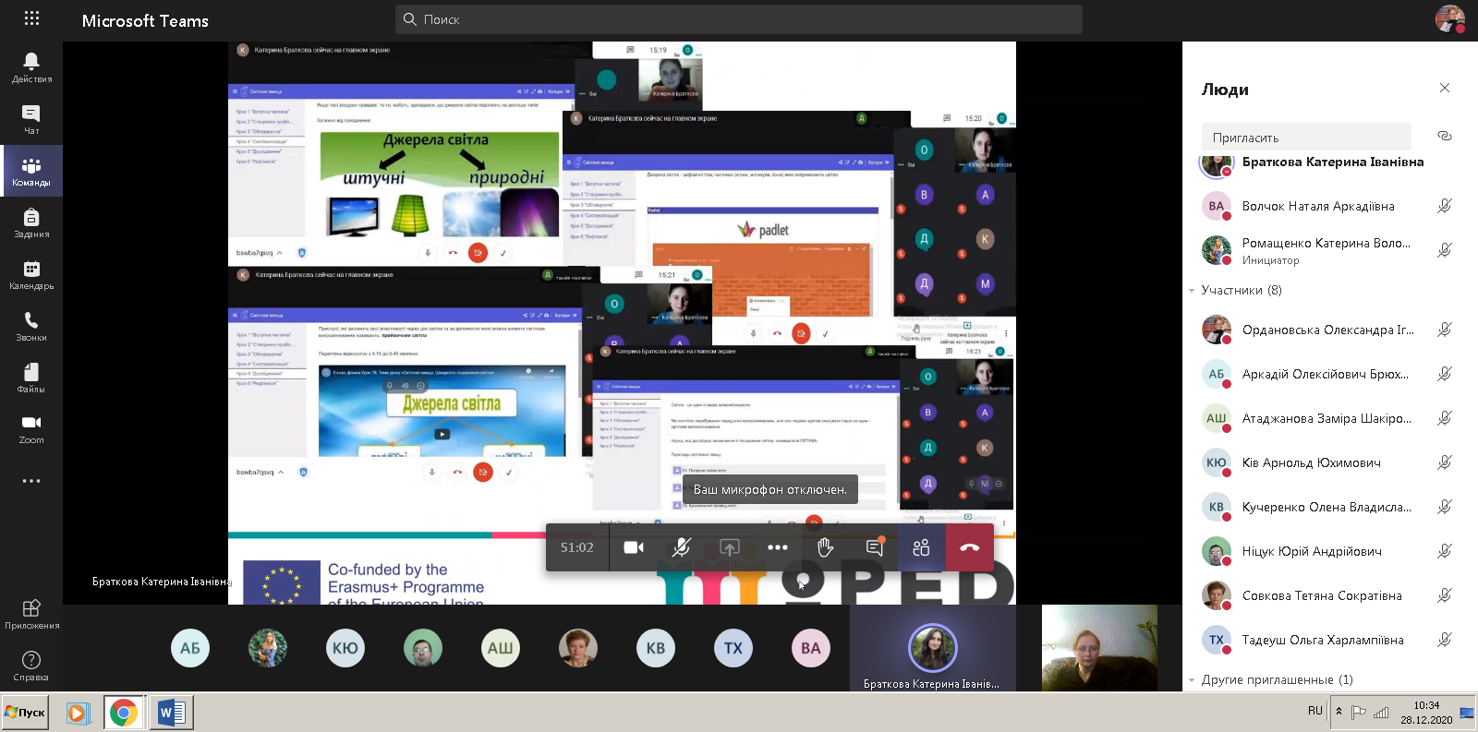Collapse the Участники (8) section
This screenshot has height=732, width=1478.
(x=1192, y=291)
